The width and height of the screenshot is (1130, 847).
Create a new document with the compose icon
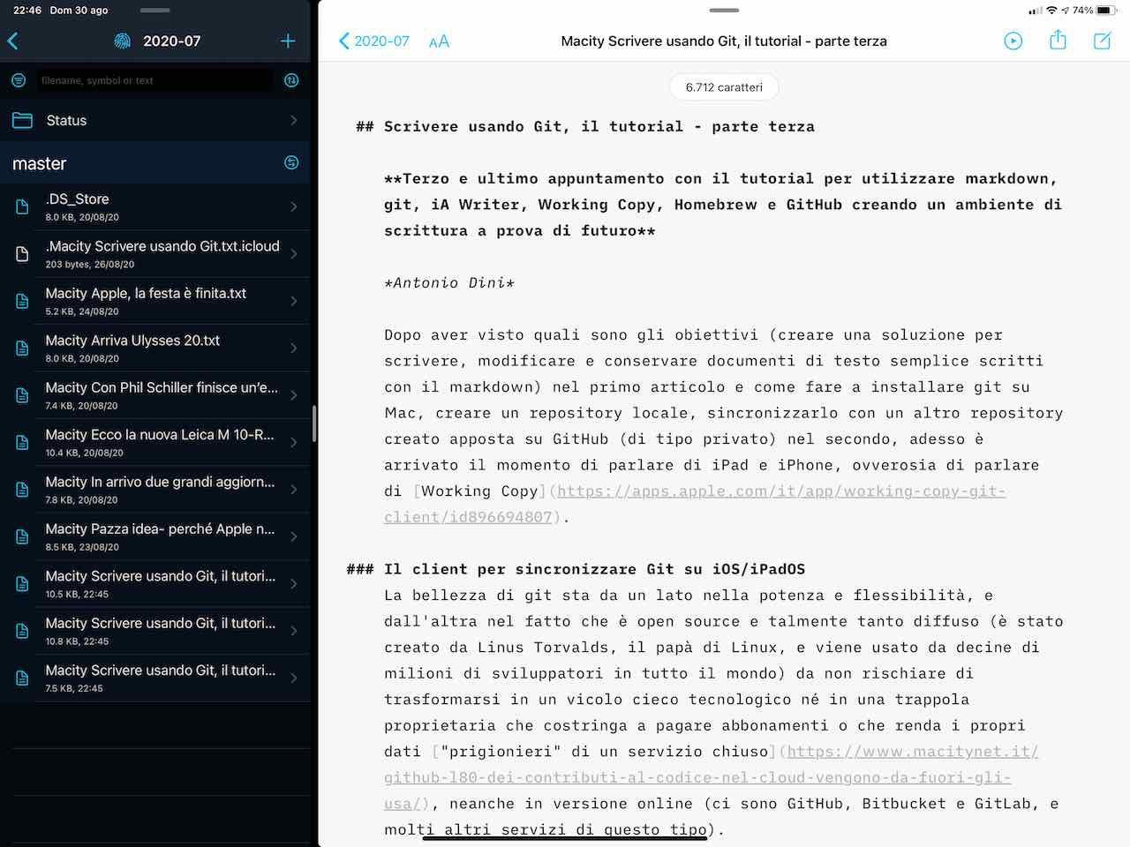pos(1102,41)
